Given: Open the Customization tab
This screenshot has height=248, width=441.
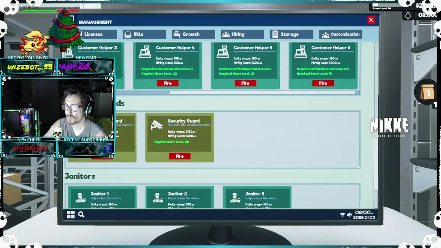Looking at the screenshot, I should [340, 34].
